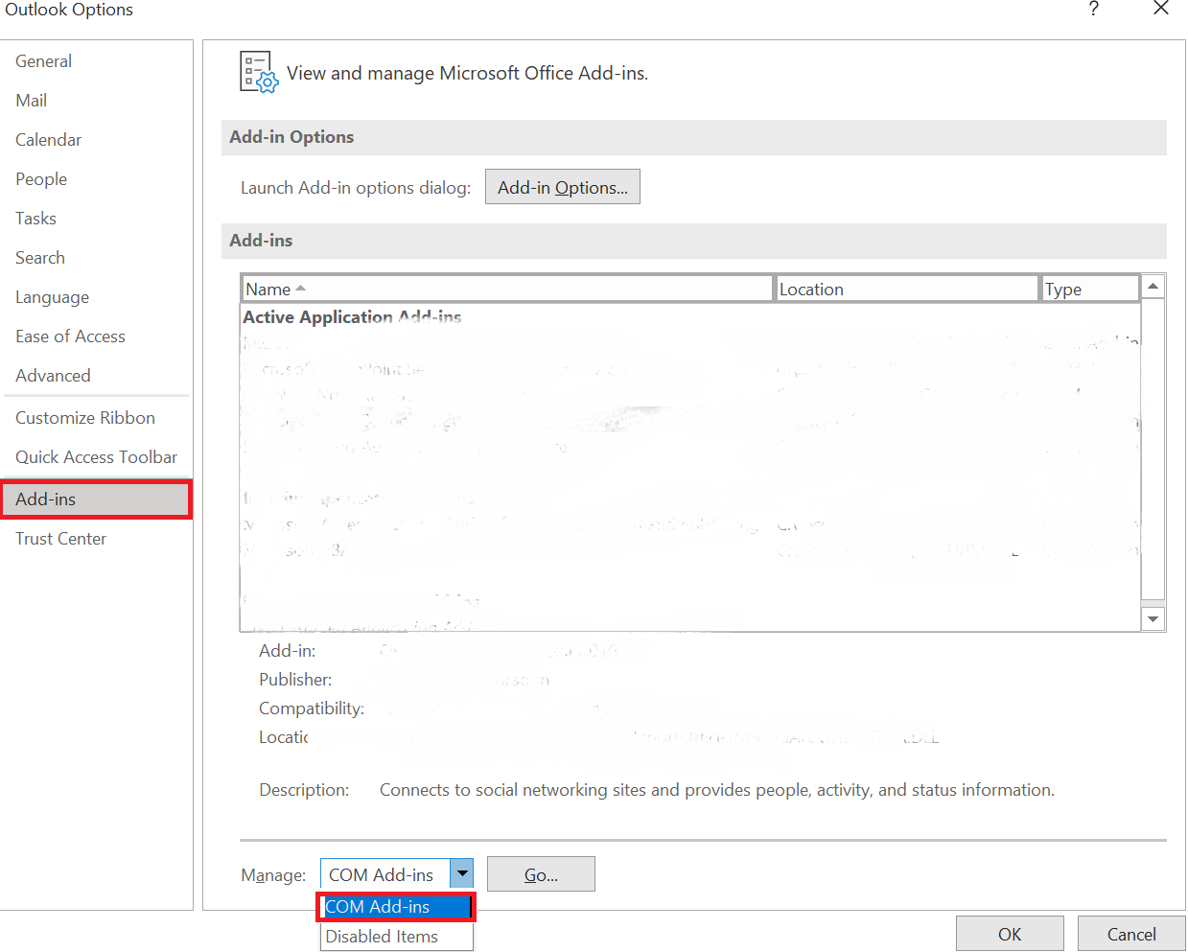Sort add-ins by Location column header
Image resolution: width=1188 pixels, height=952 pixels.
click(907, 289)
